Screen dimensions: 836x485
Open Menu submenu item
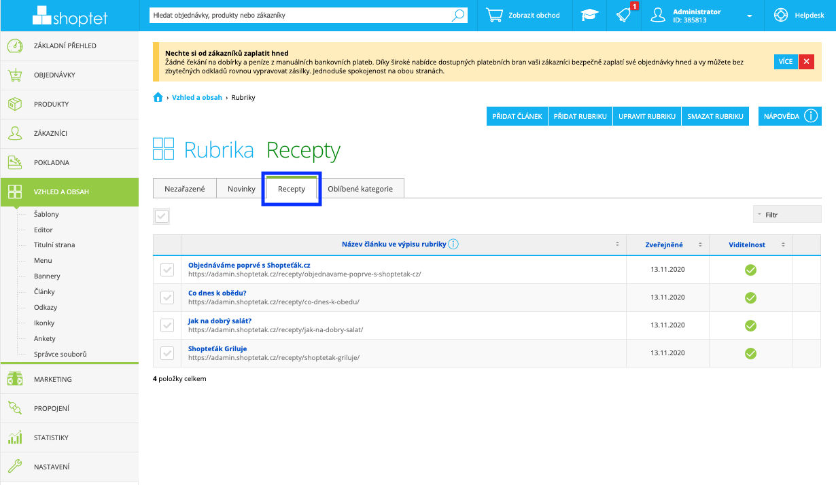click(43, 260)
